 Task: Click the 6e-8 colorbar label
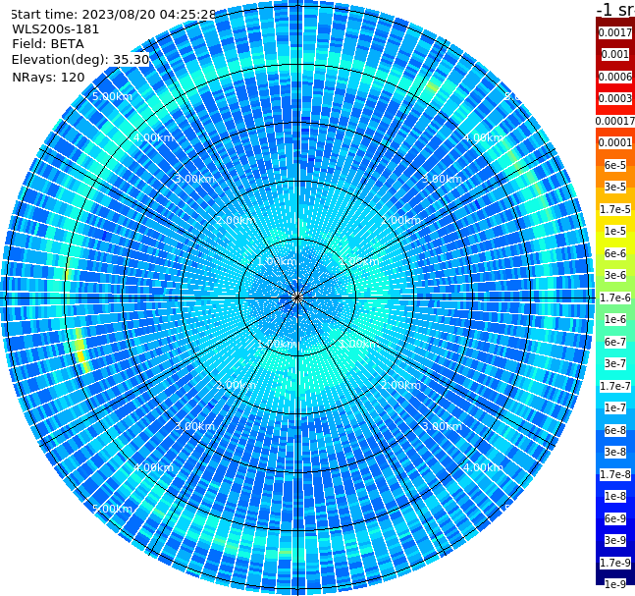[615, 430]
